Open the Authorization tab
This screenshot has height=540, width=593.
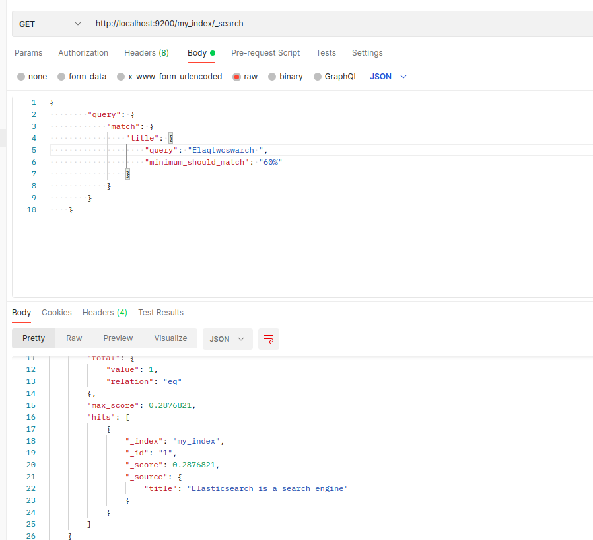83,53
